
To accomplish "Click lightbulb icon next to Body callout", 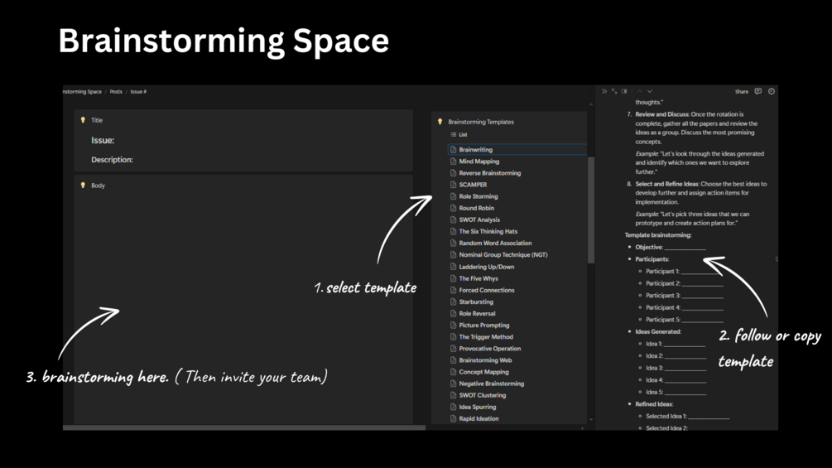I will 83,186.
